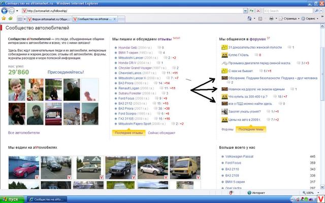This screenshot has width=325, height=203.
Task: Open topic 31 доказательство женской глупости
Action: [x=255, y=47]
